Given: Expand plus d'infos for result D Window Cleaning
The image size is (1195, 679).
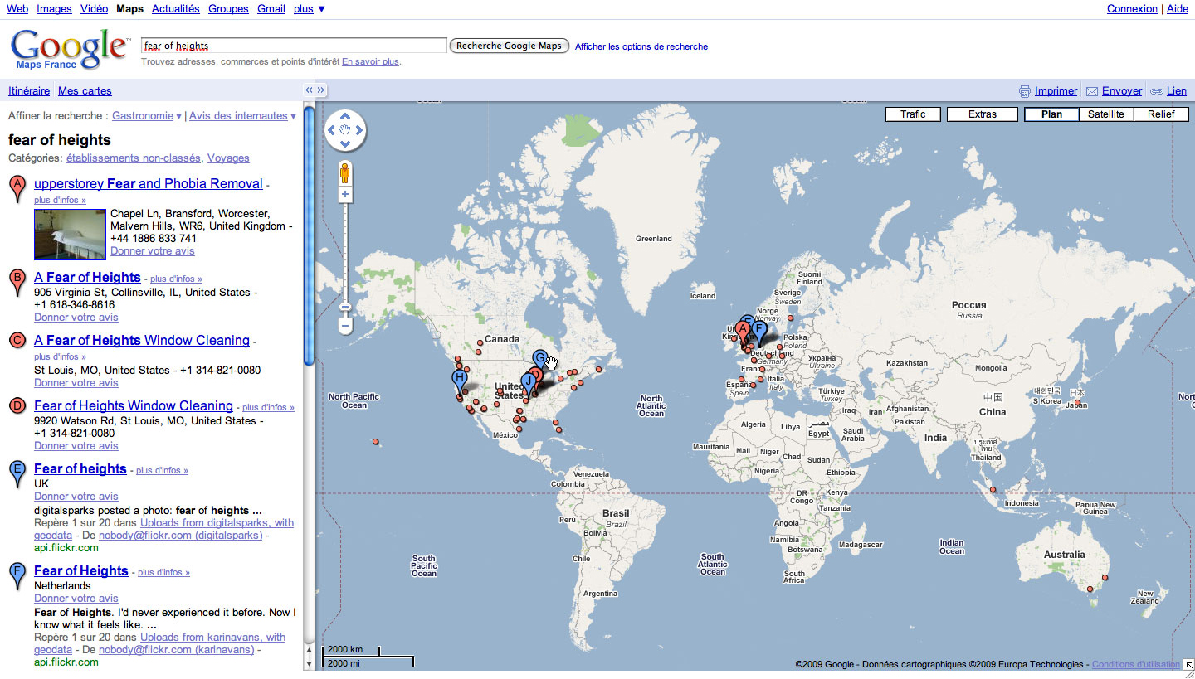Looking at the screenshot, I should click(x=268, y=408).
